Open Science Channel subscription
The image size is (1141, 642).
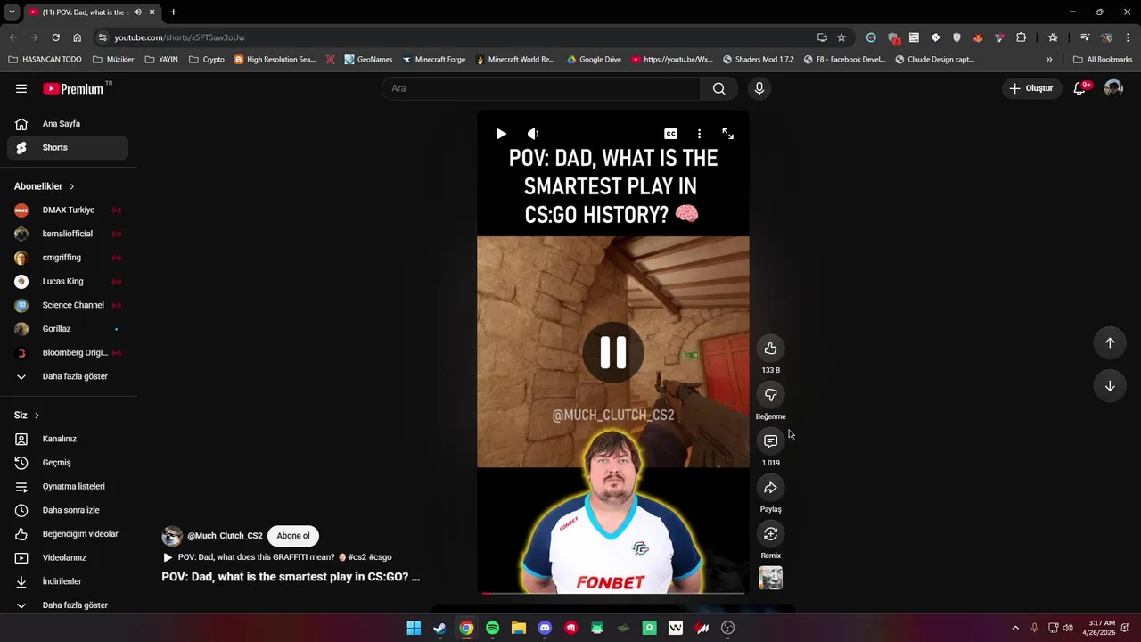click(x=68, y=305)
